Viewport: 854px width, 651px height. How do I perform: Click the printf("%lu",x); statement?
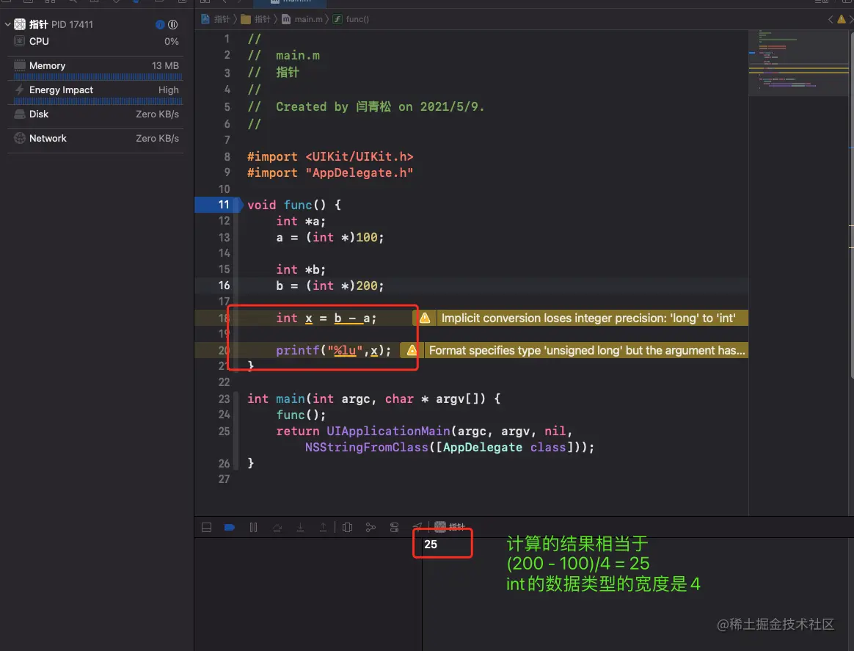click(333, 350)
